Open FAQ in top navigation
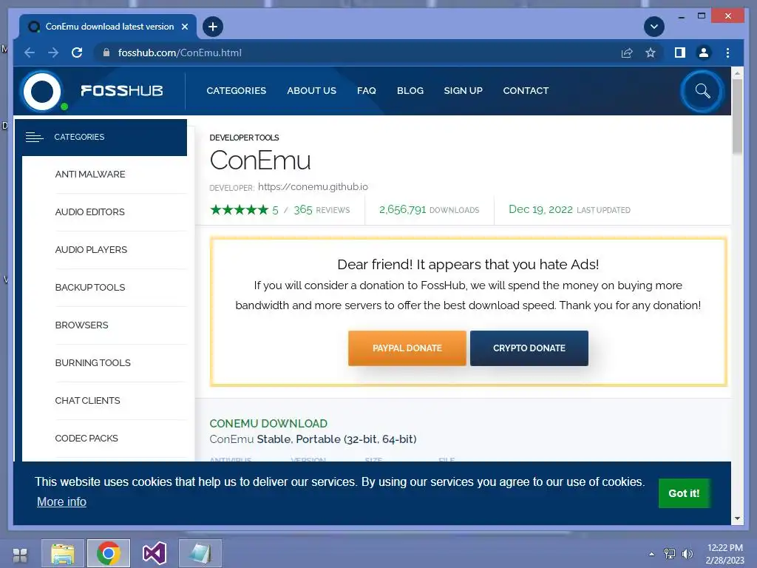 coord(367,91)
